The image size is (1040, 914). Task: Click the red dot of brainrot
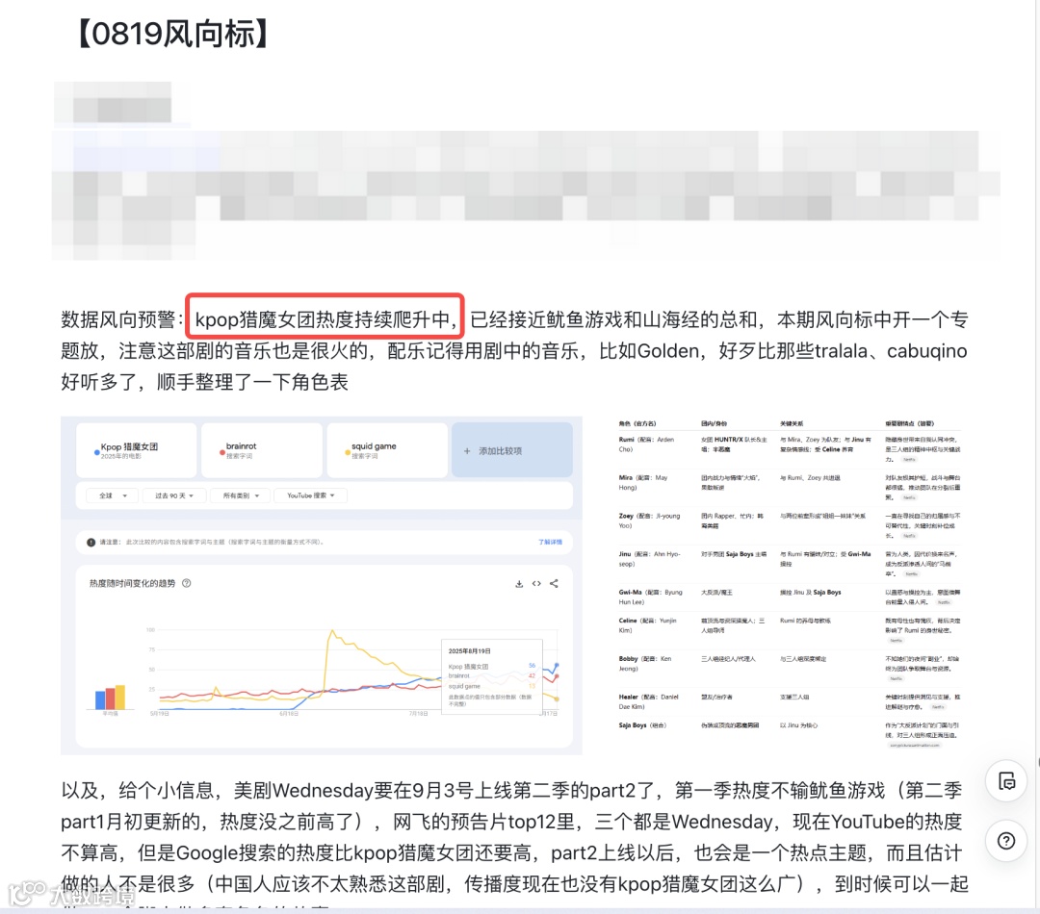click(222, 453)
